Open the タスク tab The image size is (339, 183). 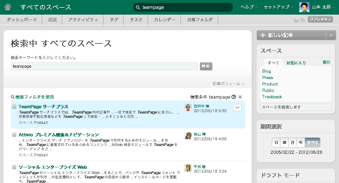coord(136,20)
